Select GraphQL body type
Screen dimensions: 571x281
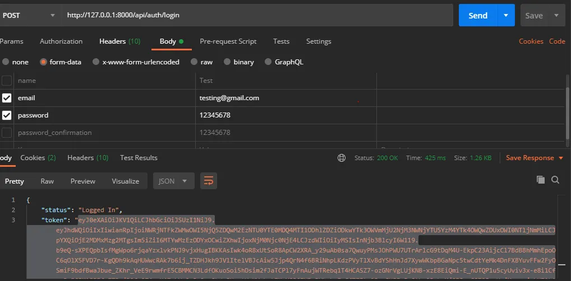(268, 62)
